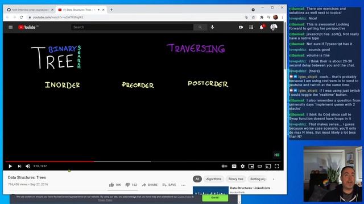The height and width of the screenshot is (204, 364).
Task: Select the Binary tree filter chip
Action: coord(235,179)
